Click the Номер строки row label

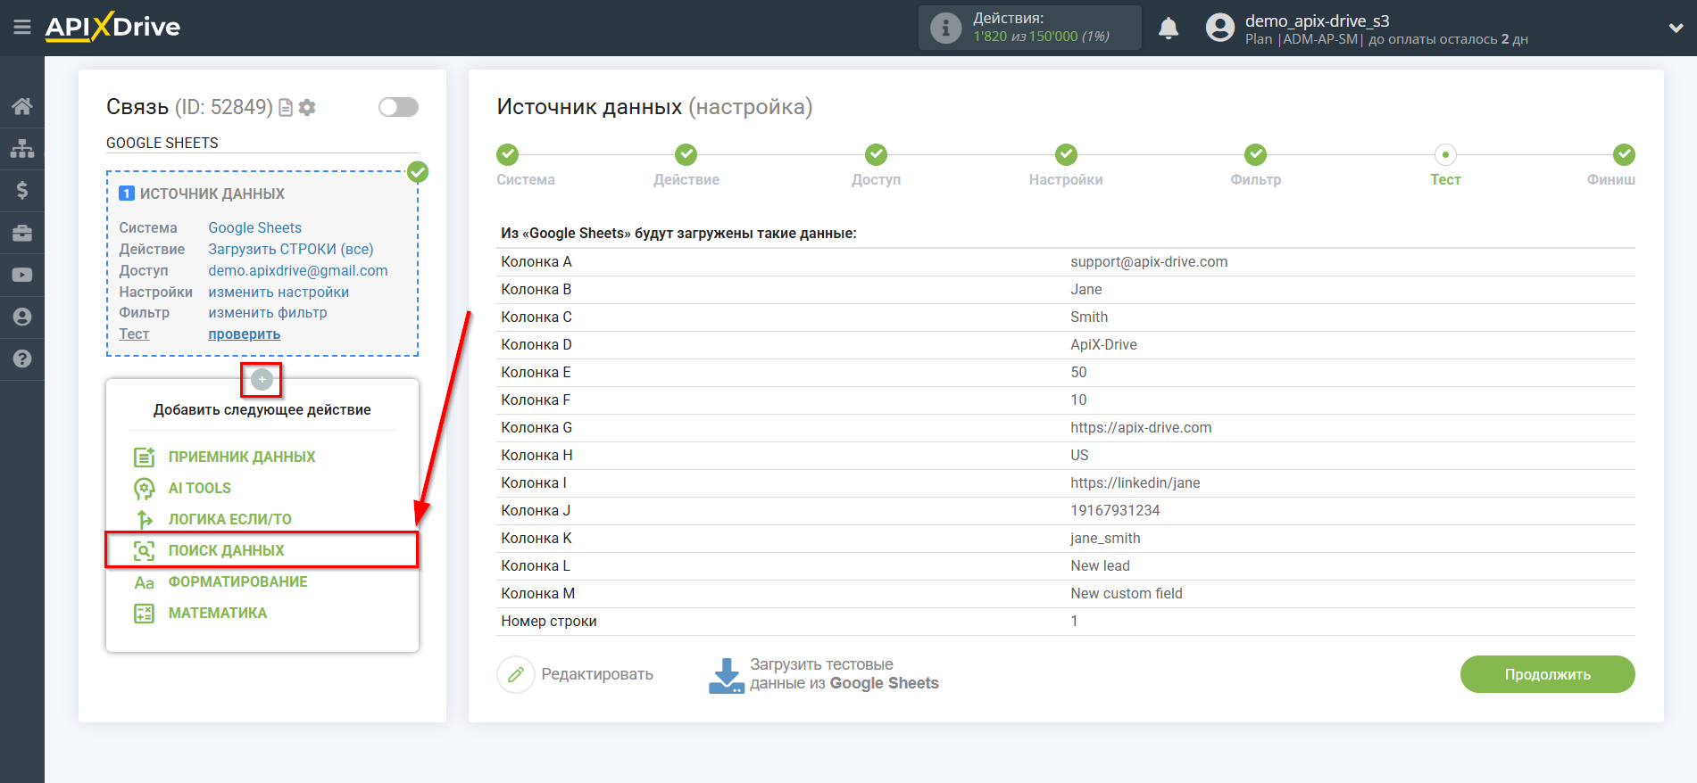pyautogui.click(x=549, y=621)
